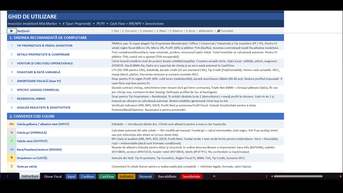Switch to Glosar Fiscal sheet tab
The height and width of the screenshot is (193, 343).
[x=53, y=176]
